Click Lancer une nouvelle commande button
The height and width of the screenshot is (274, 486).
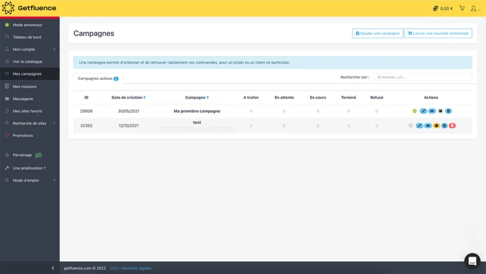(x=438, y=33)
